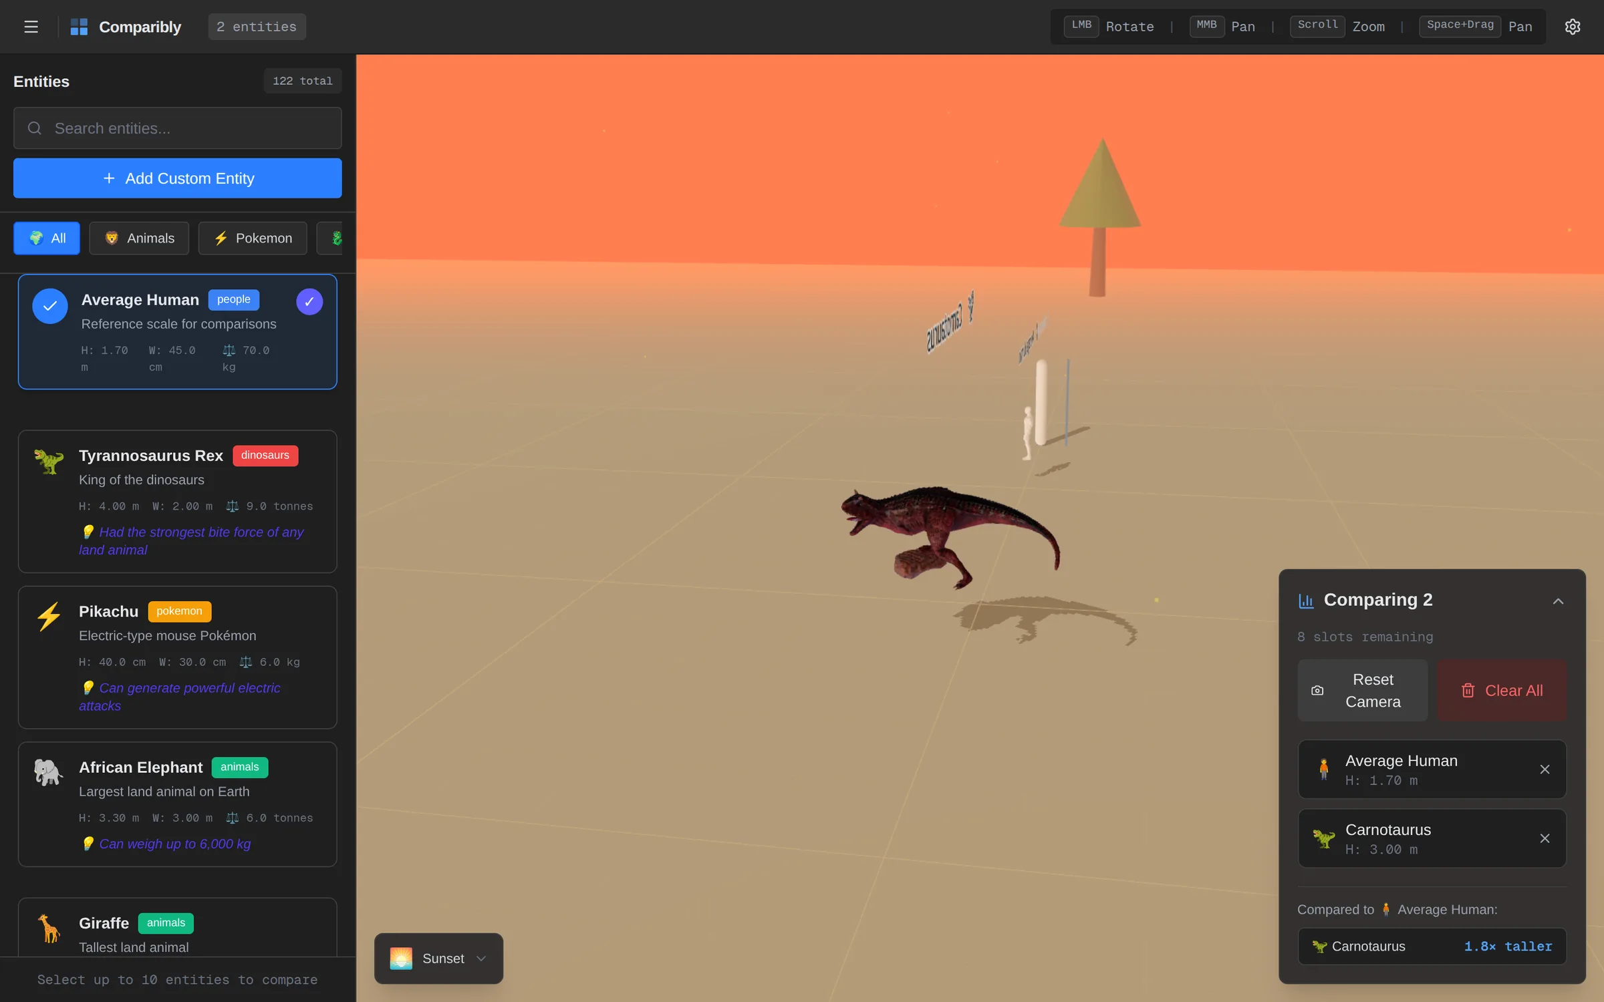
Task: Remove Average Human from comparison
Action: 1545,770
